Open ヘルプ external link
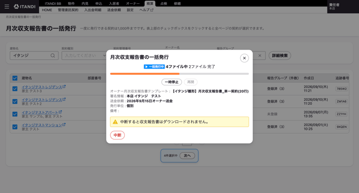Viewport: 359px width, 193px height. coord(146,10)
